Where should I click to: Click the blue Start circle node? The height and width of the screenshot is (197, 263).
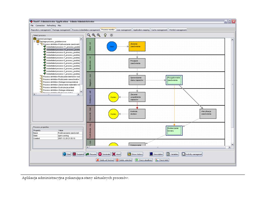click(x=112, y=47)
